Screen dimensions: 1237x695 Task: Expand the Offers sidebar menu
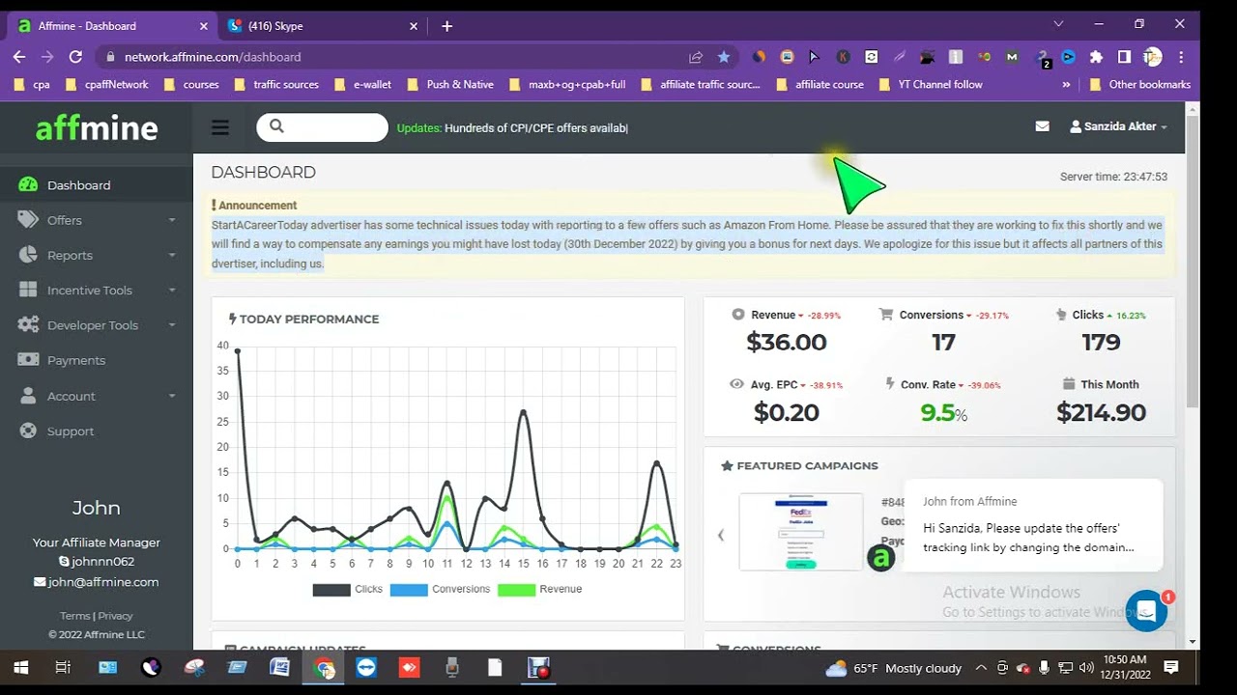coord(97,220)
